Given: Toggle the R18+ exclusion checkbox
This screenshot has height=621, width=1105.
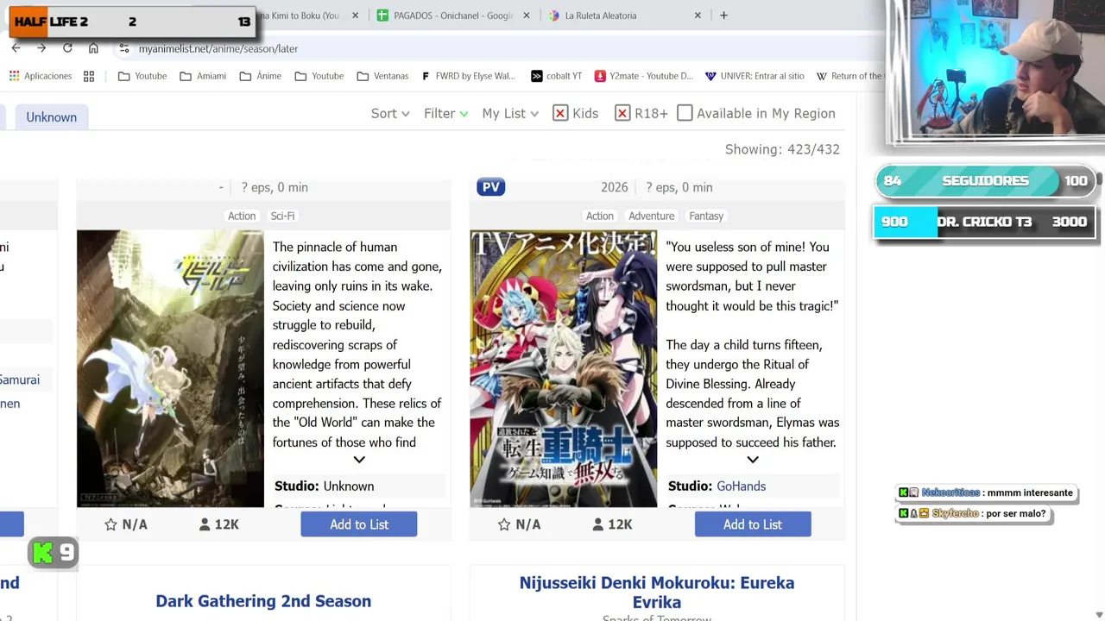Looking at the screenshot, I should point(622,113).
